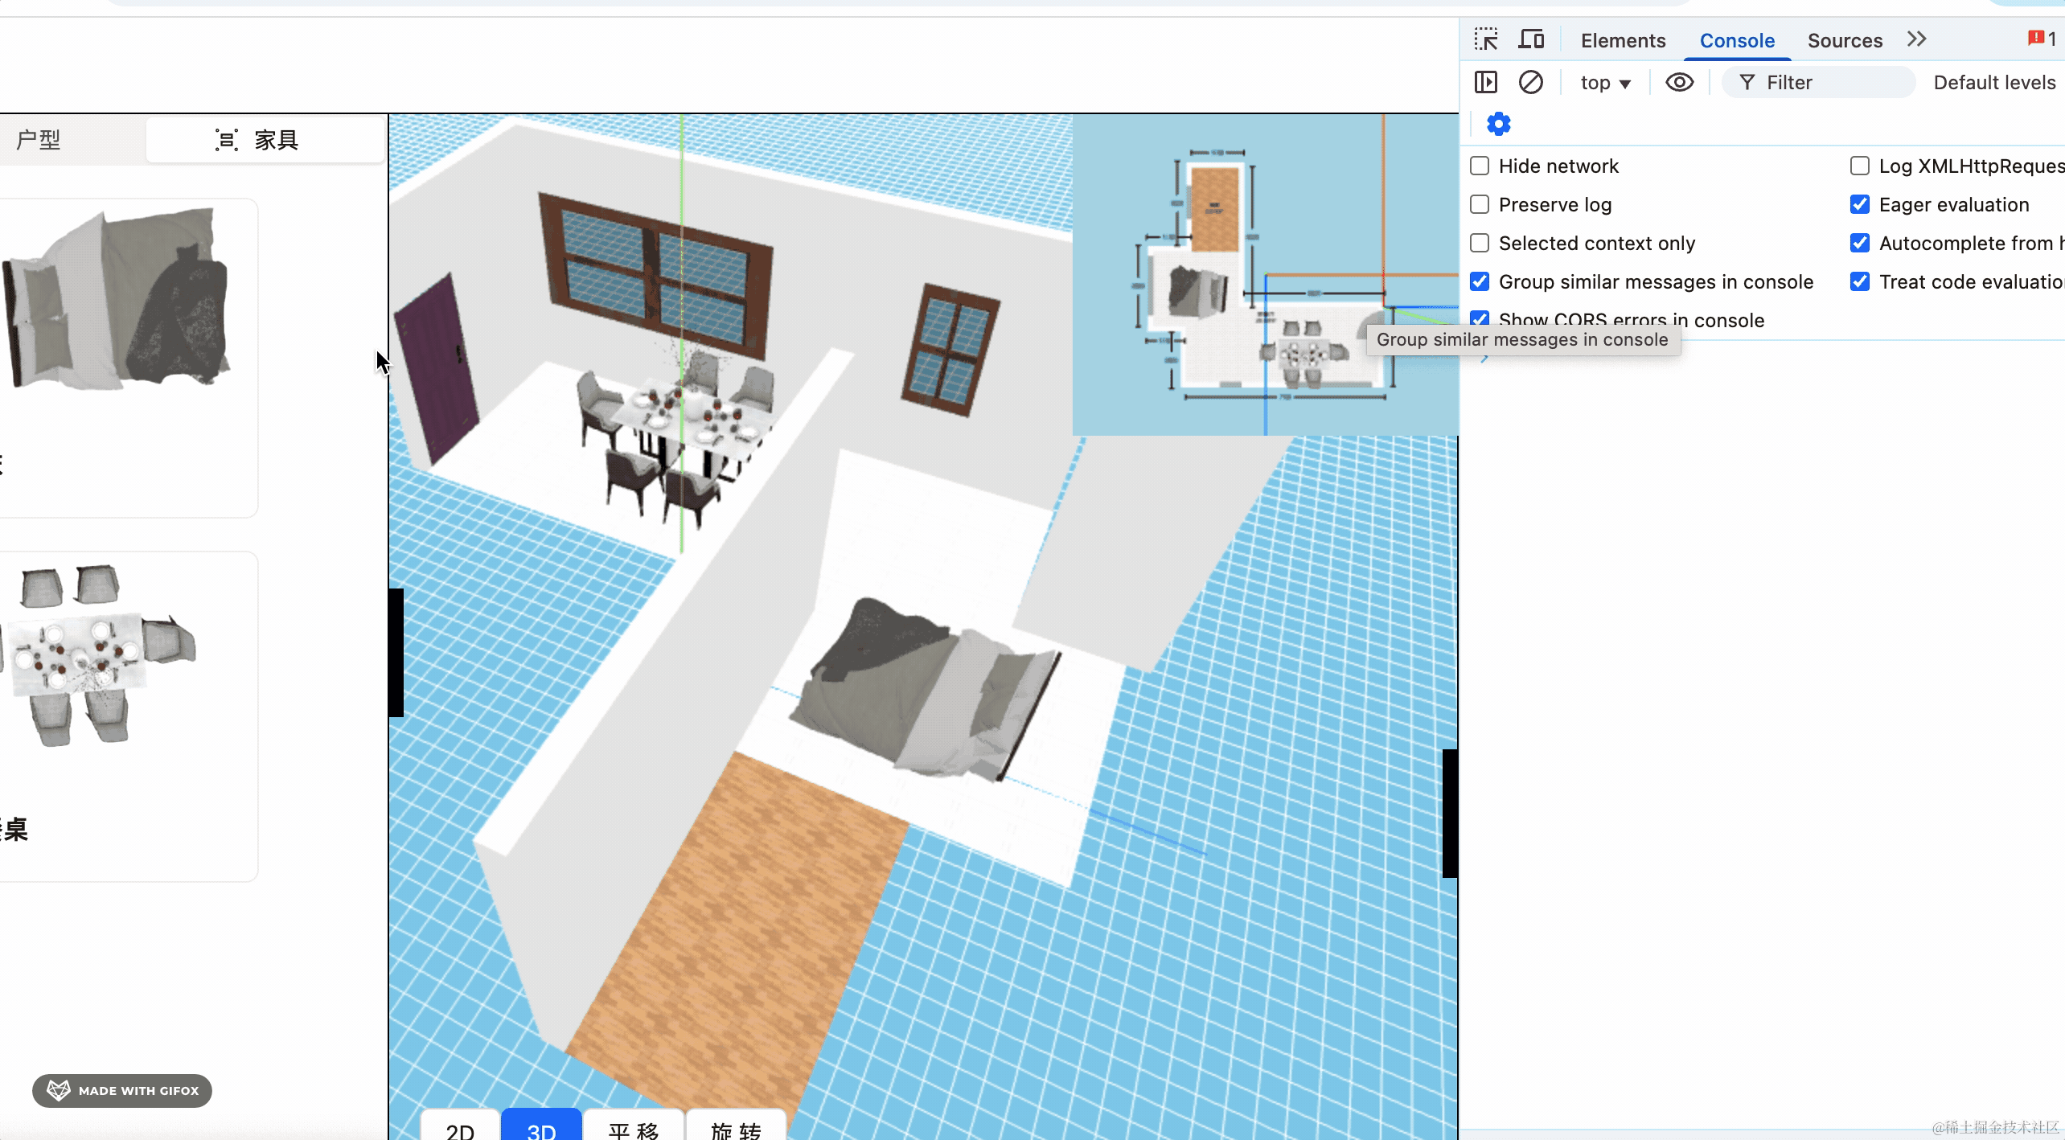Open the Sources tab

point(1845,40)
